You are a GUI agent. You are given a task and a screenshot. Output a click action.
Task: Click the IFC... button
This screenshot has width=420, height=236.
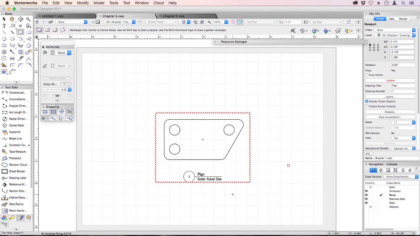pyautogui.click(x=368, y=154)
